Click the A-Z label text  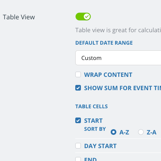(x=124, y=132)
